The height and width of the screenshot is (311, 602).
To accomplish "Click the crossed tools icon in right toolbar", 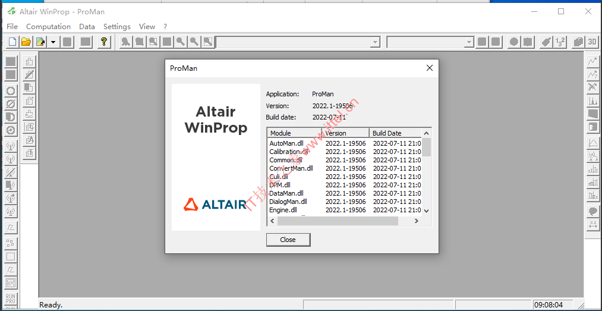I will coord(593,87).
